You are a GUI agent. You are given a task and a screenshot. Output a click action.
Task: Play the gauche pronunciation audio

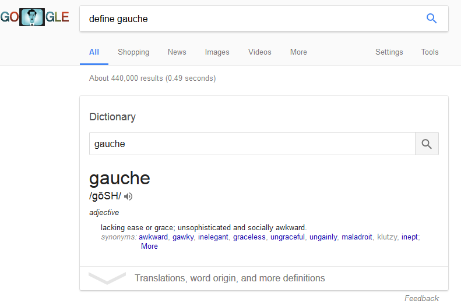[128, 196]
